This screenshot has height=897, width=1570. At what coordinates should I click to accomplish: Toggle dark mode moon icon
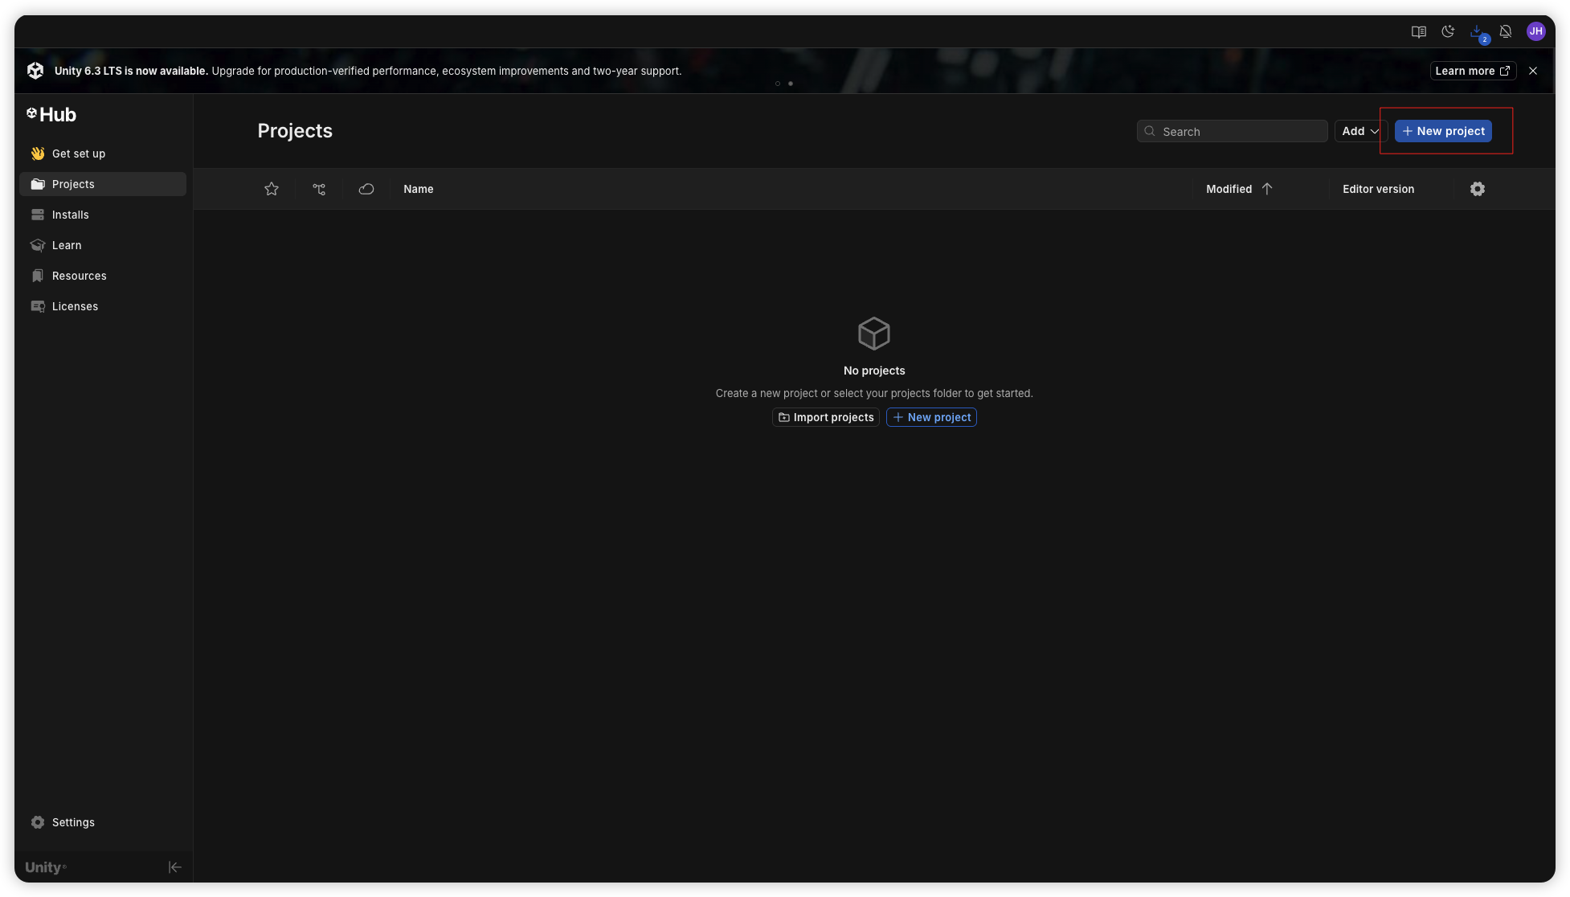1448,31
